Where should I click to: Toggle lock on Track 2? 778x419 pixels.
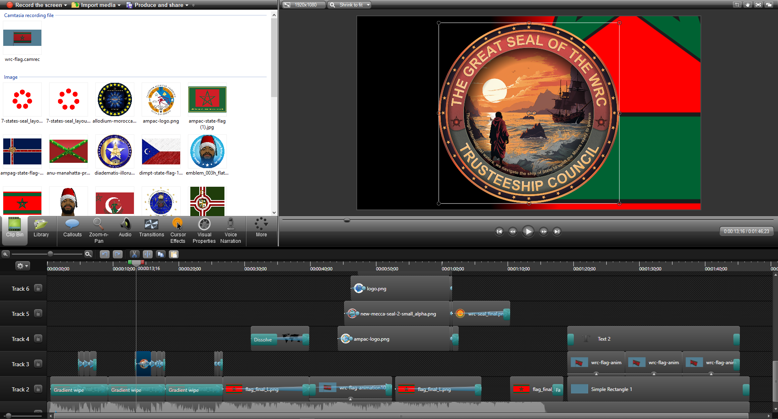click(38, 389)
